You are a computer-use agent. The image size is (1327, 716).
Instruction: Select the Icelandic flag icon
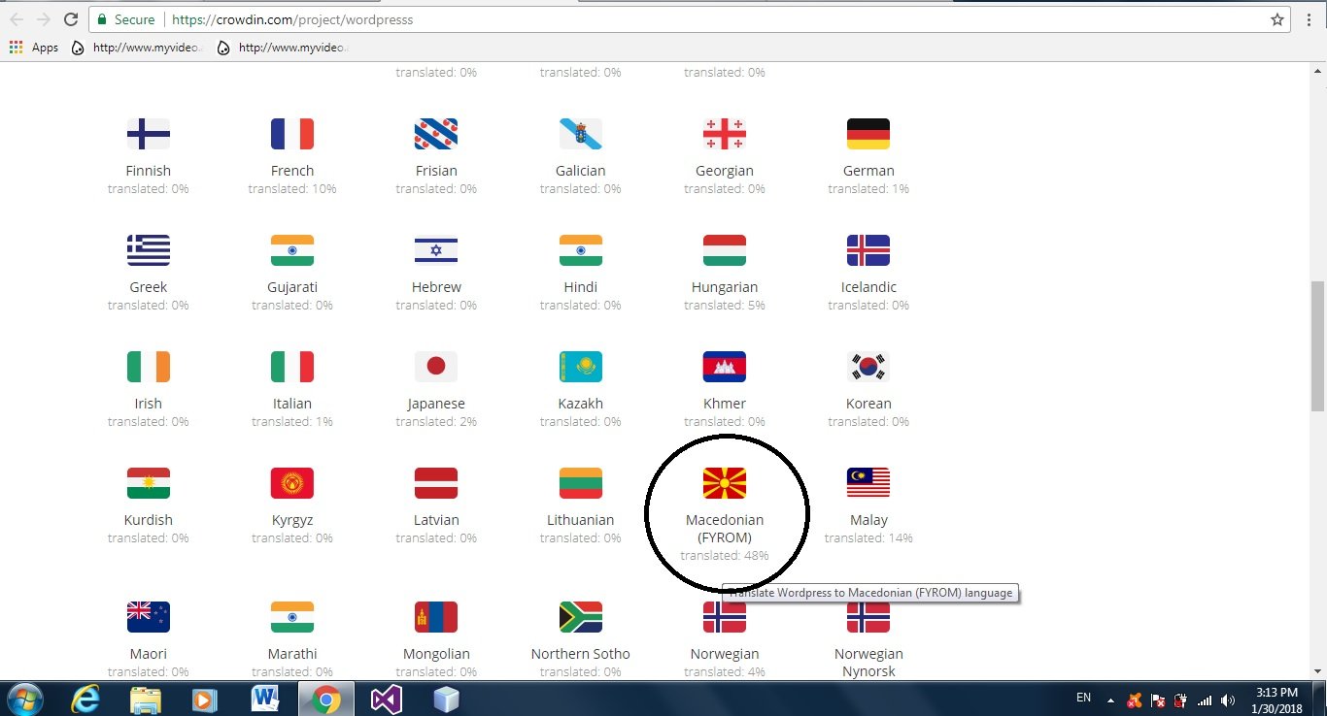[x=868, y=250]
